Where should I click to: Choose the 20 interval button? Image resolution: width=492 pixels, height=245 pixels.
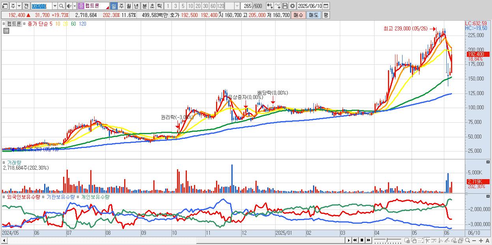[x=198, y=6]
